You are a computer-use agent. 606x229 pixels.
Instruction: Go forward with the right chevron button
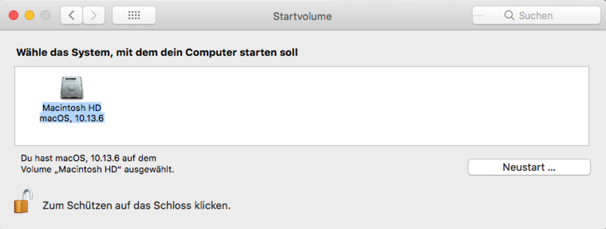click(x=94, y=16)
